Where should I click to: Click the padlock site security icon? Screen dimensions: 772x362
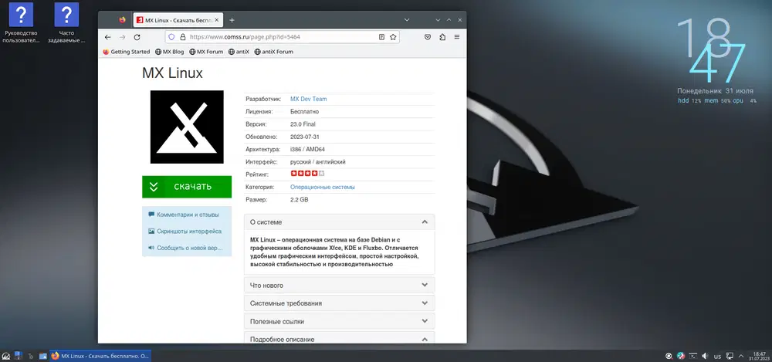tap(182, 37)
